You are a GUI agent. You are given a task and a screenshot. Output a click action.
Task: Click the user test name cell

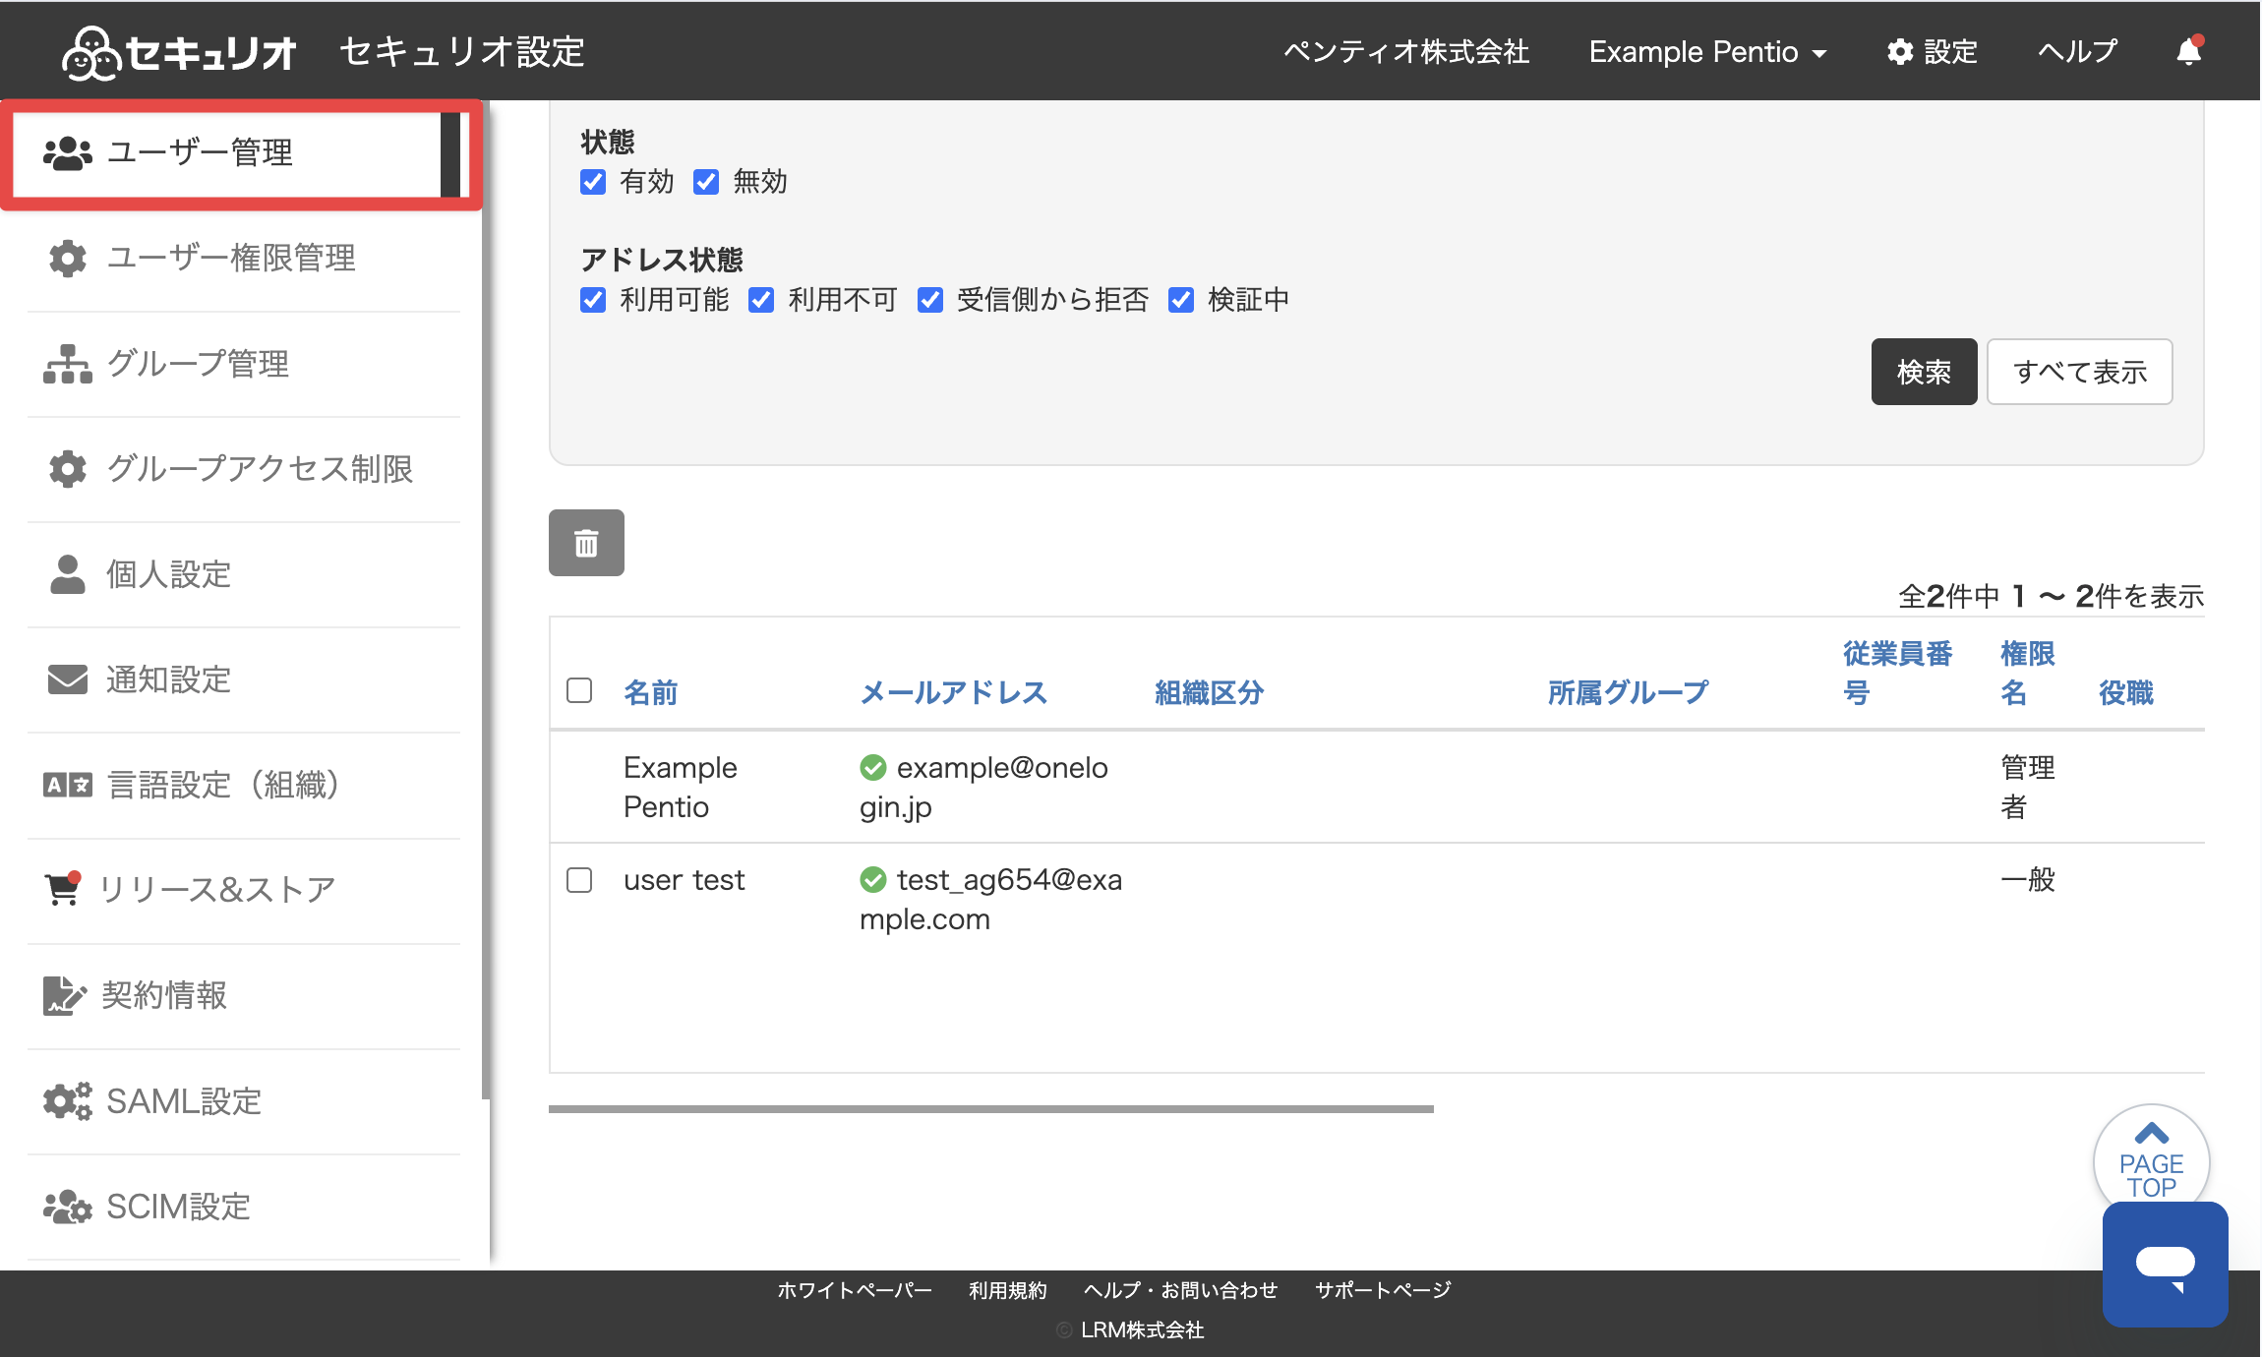click(685, 879)
